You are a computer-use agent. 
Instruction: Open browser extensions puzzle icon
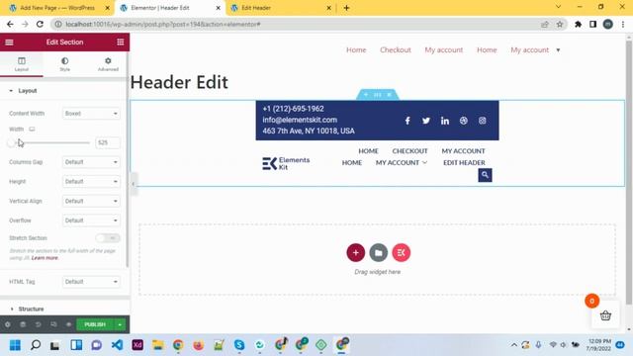[578, 24]
